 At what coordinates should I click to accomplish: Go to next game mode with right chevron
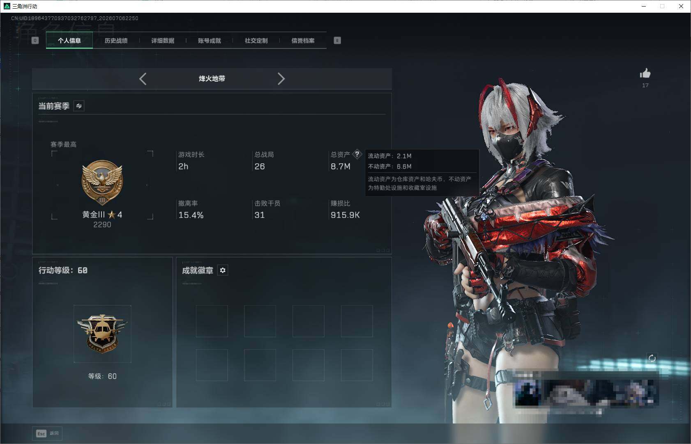click(281, 79)
